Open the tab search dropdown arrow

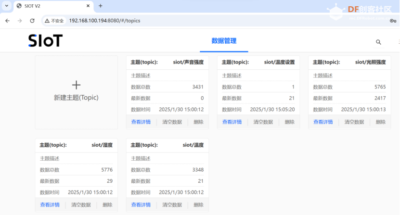pos(7,6)
